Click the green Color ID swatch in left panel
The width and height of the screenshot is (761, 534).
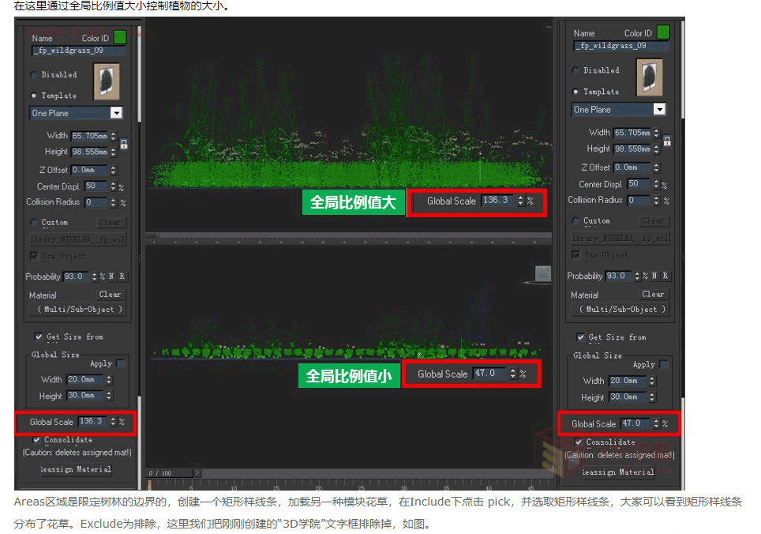(120, 37)
